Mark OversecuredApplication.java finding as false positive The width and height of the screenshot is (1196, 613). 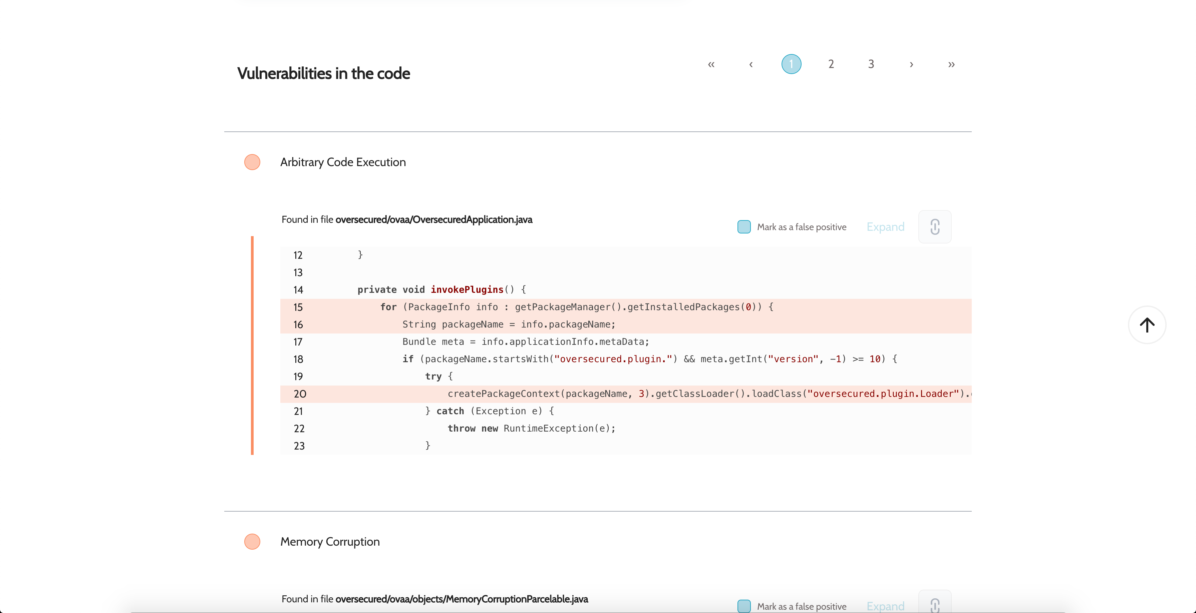tap(744, 227)
